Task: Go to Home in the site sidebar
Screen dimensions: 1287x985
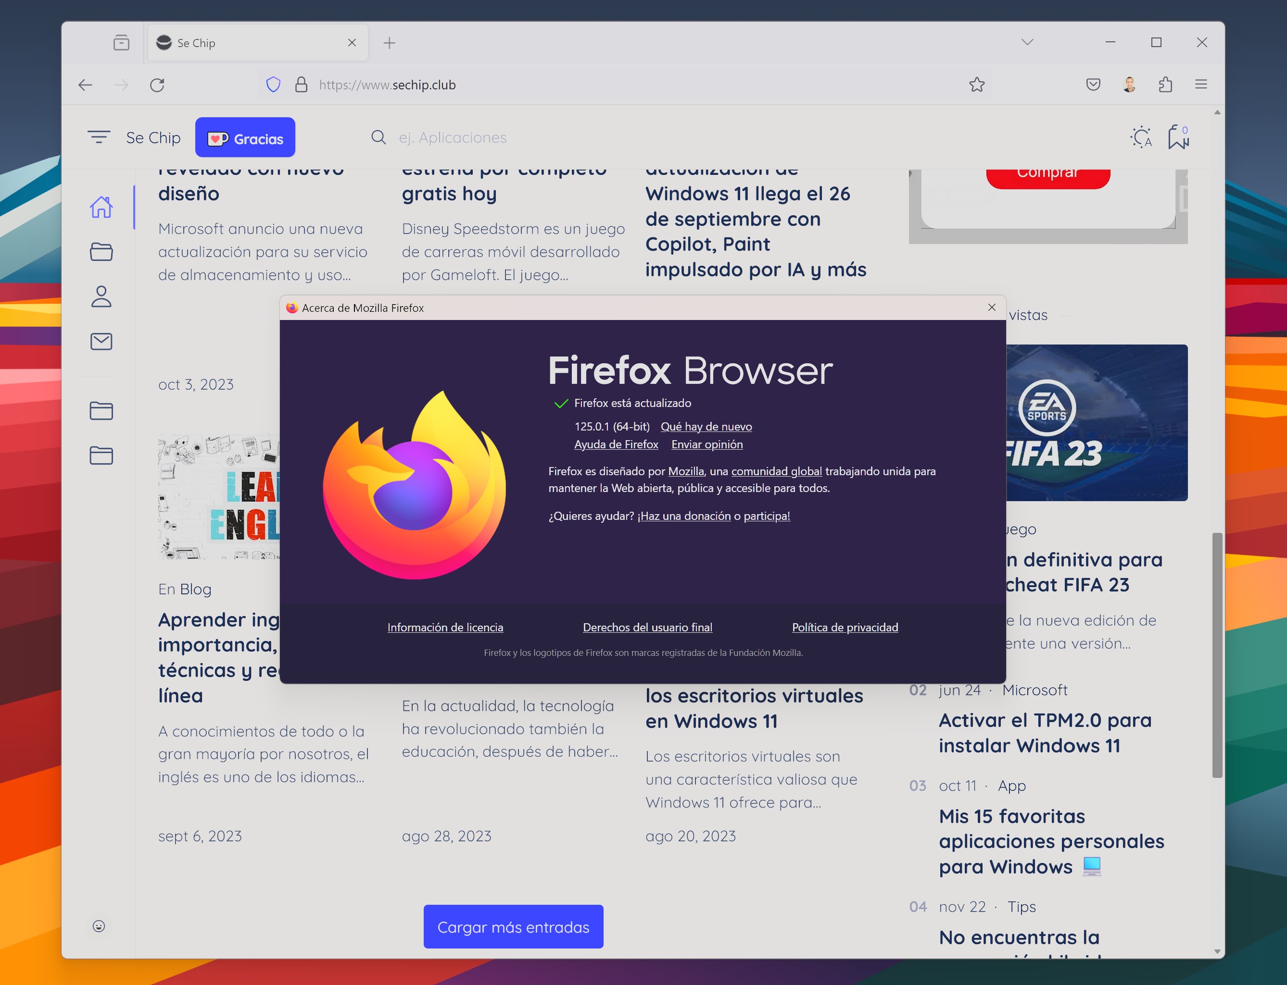Action: coord(101,207)
